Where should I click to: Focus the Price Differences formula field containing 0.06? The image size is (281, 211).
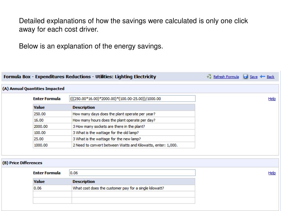[x=132, y=173]
